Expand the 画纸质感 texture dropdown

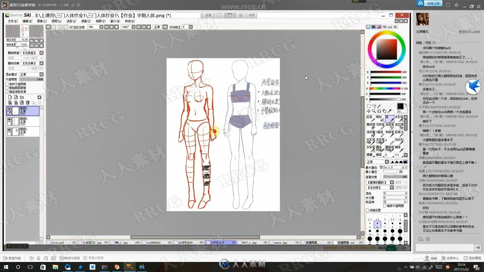coord(41,53)
